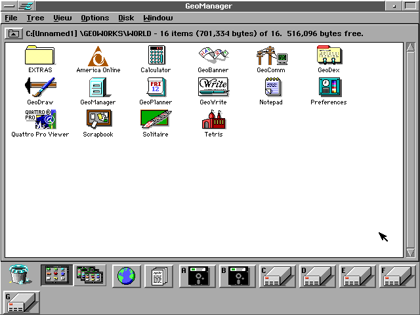Image resolution: width=420 pixels, height=315 pixels.
Task: Click the GeoManager title bar text
Action: point(209,6)
